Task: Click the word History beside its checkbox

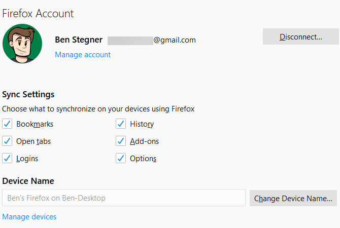Action: point(142,124)
